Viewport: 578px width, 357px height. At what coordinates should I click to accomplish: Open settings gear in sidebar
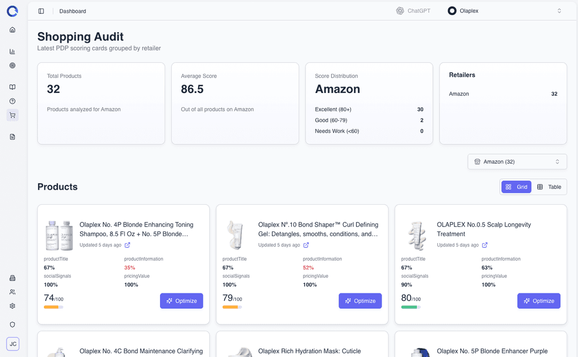pos(12,306)
